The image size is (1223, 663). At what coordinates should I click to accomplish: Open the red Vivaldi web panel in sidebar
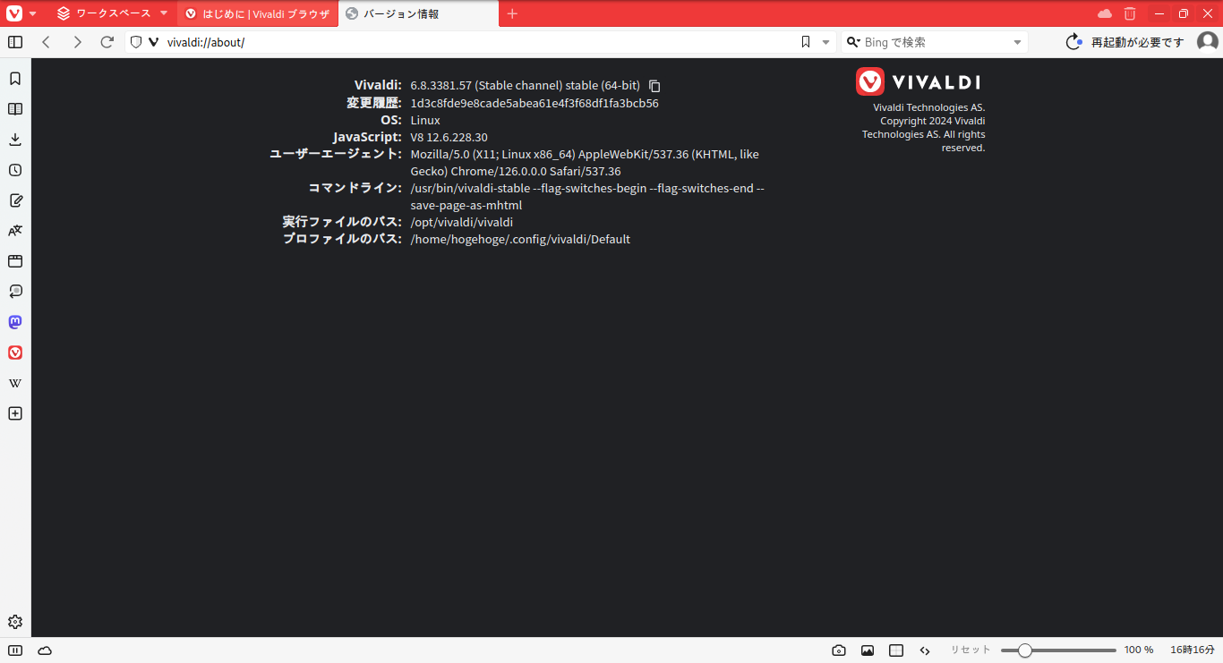[15, 353]
